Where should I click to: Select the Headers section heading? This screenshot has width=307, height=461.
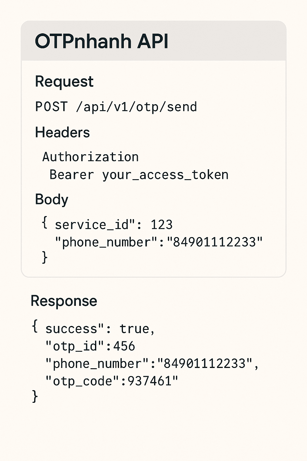tap(62, 132)
